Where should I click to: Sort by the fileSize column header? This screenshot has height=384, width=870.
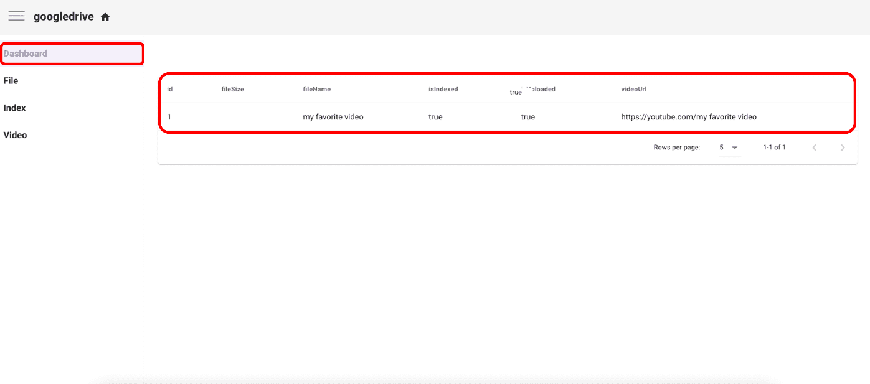pos(232,89)
